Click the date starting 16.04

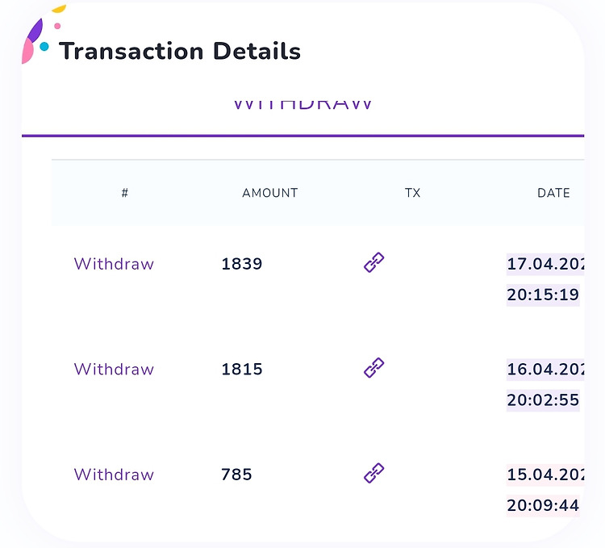point(544,370)
